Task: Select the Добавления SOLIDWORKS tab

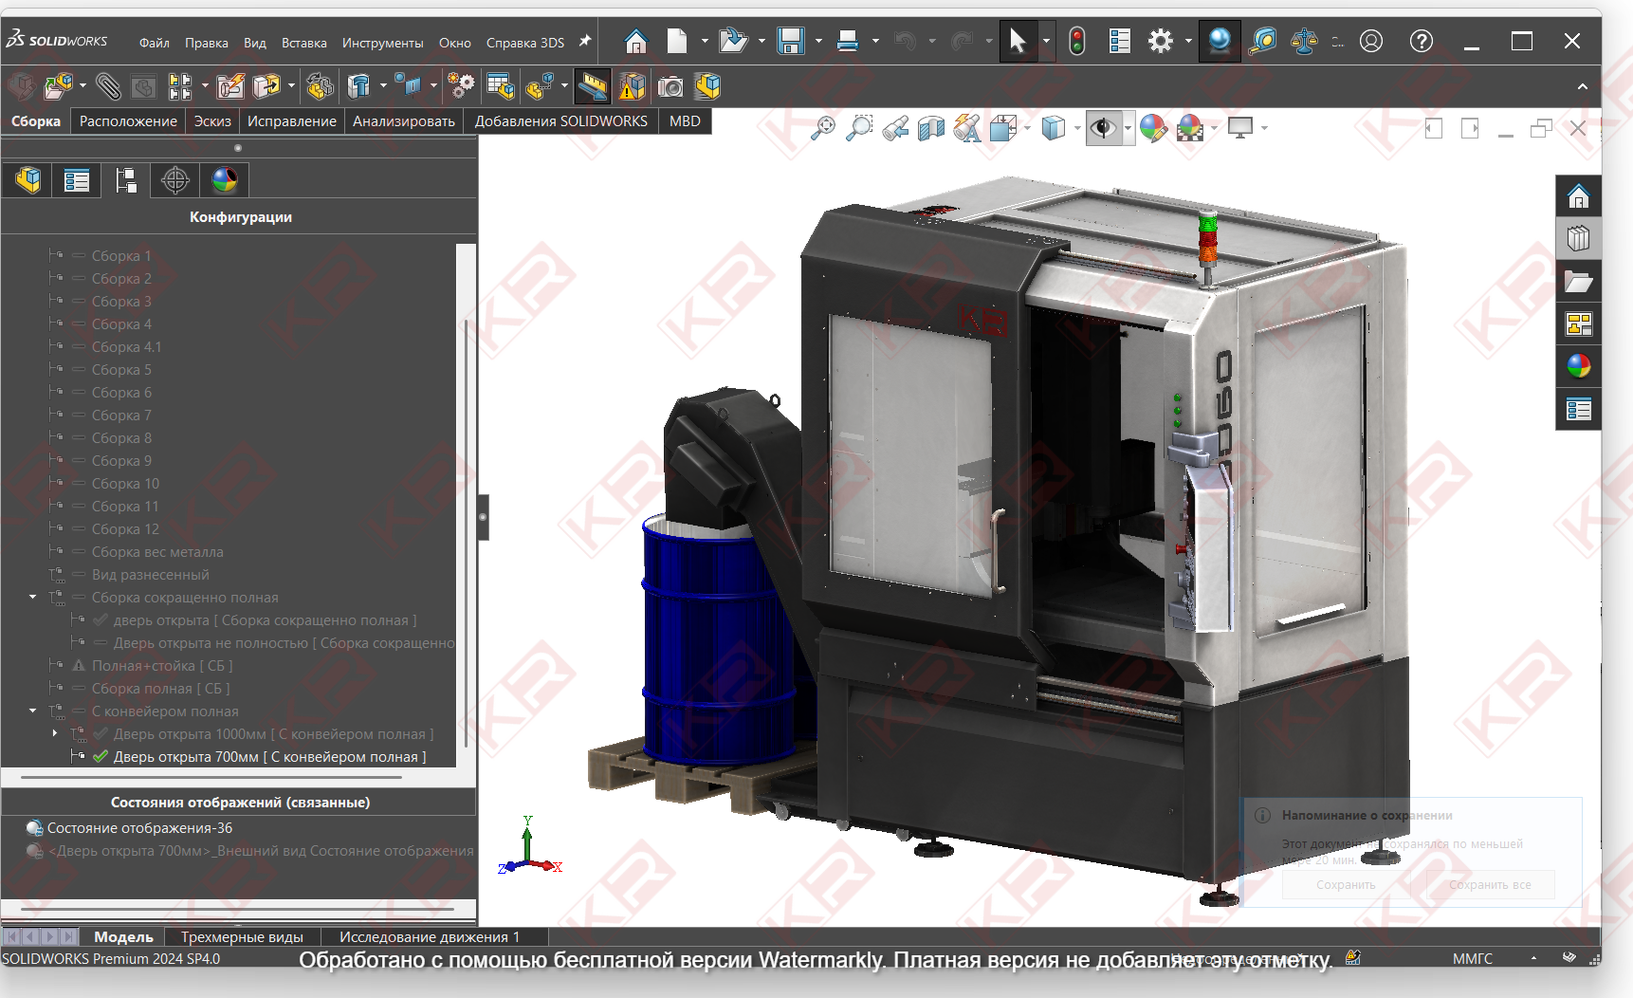Action: coord(560,121)
